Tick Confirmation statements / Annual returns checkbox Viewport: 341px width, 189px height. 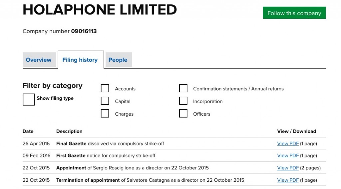pos(183,88)
